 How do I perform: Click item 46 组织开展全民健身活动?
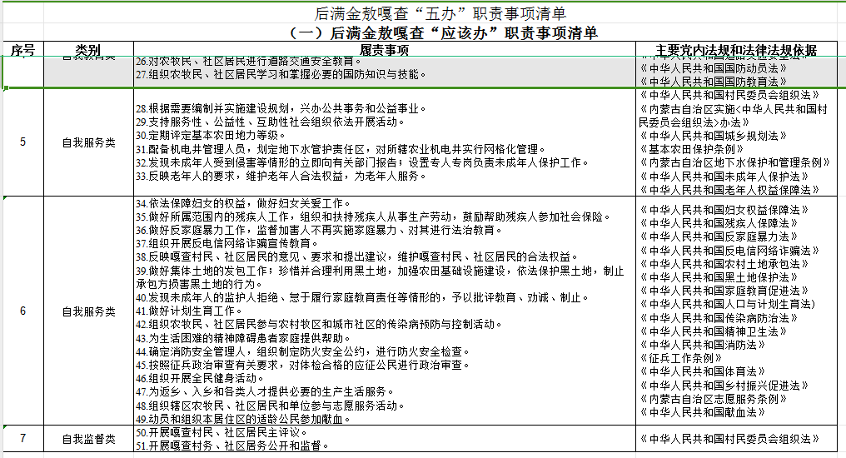200,378
